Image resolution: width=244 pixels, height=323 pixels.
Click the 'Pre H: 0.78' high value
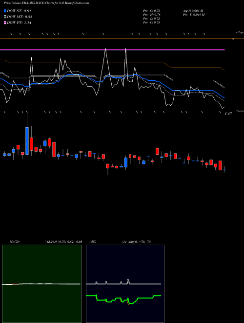click(x=152, y=15)
